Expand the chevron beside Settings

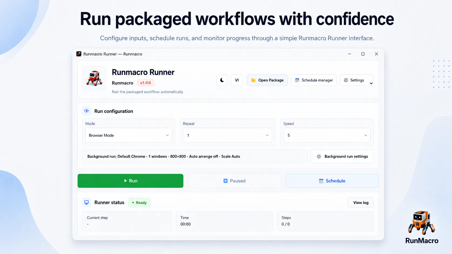click(x=371, y=83)
